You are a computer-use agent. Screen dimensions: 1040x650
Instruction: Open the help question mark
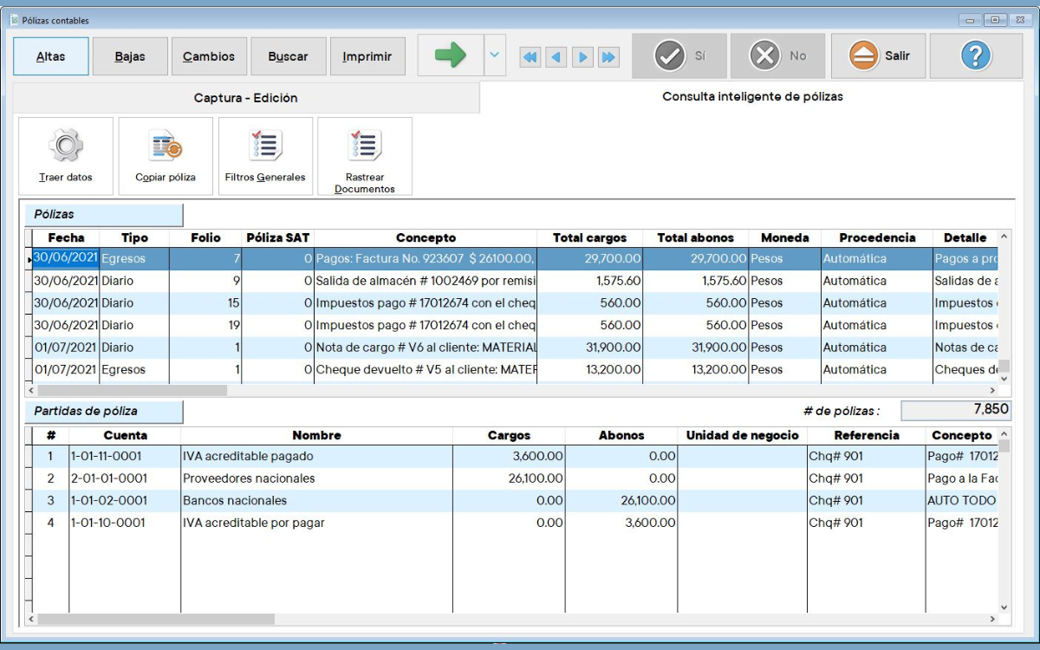(976, 56)
